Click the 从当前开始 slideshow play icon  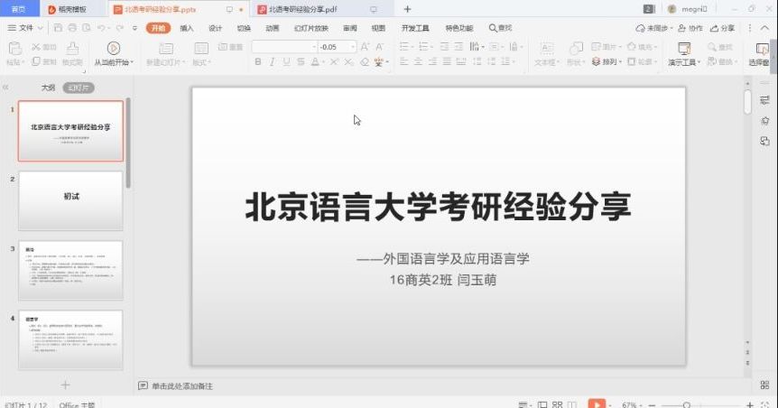pos(113,48)
